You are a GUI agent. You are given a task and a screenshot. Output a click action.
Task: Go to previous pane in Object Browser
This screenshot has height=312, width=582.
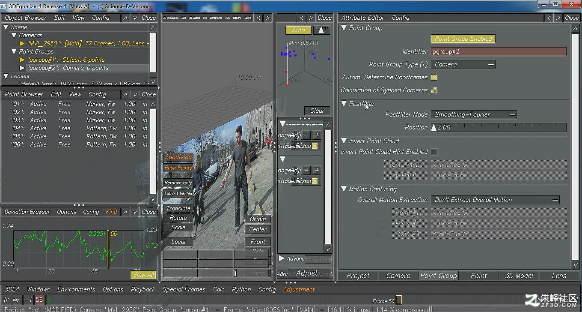pos(125,18)
